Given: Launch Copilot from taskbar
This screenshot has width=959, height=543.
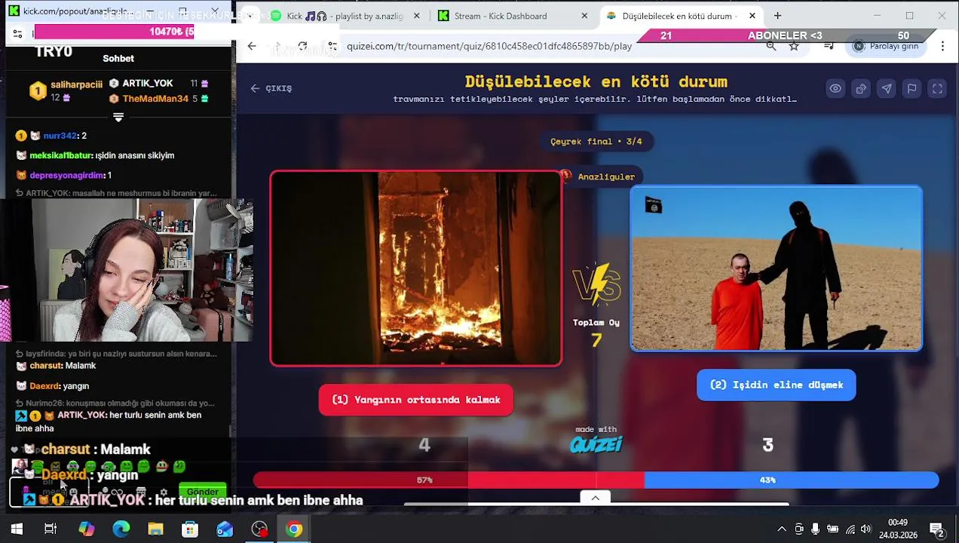Looking at the screenshot, I should click(x=86, y=529).
